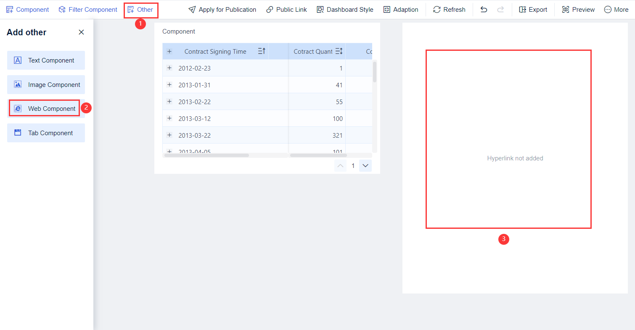Open the Export options

point(533,9)
